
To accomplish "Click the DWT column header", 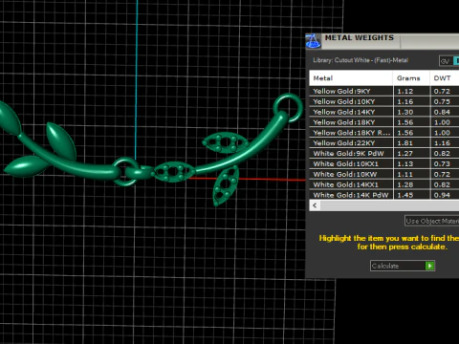I will pos(445,78).
